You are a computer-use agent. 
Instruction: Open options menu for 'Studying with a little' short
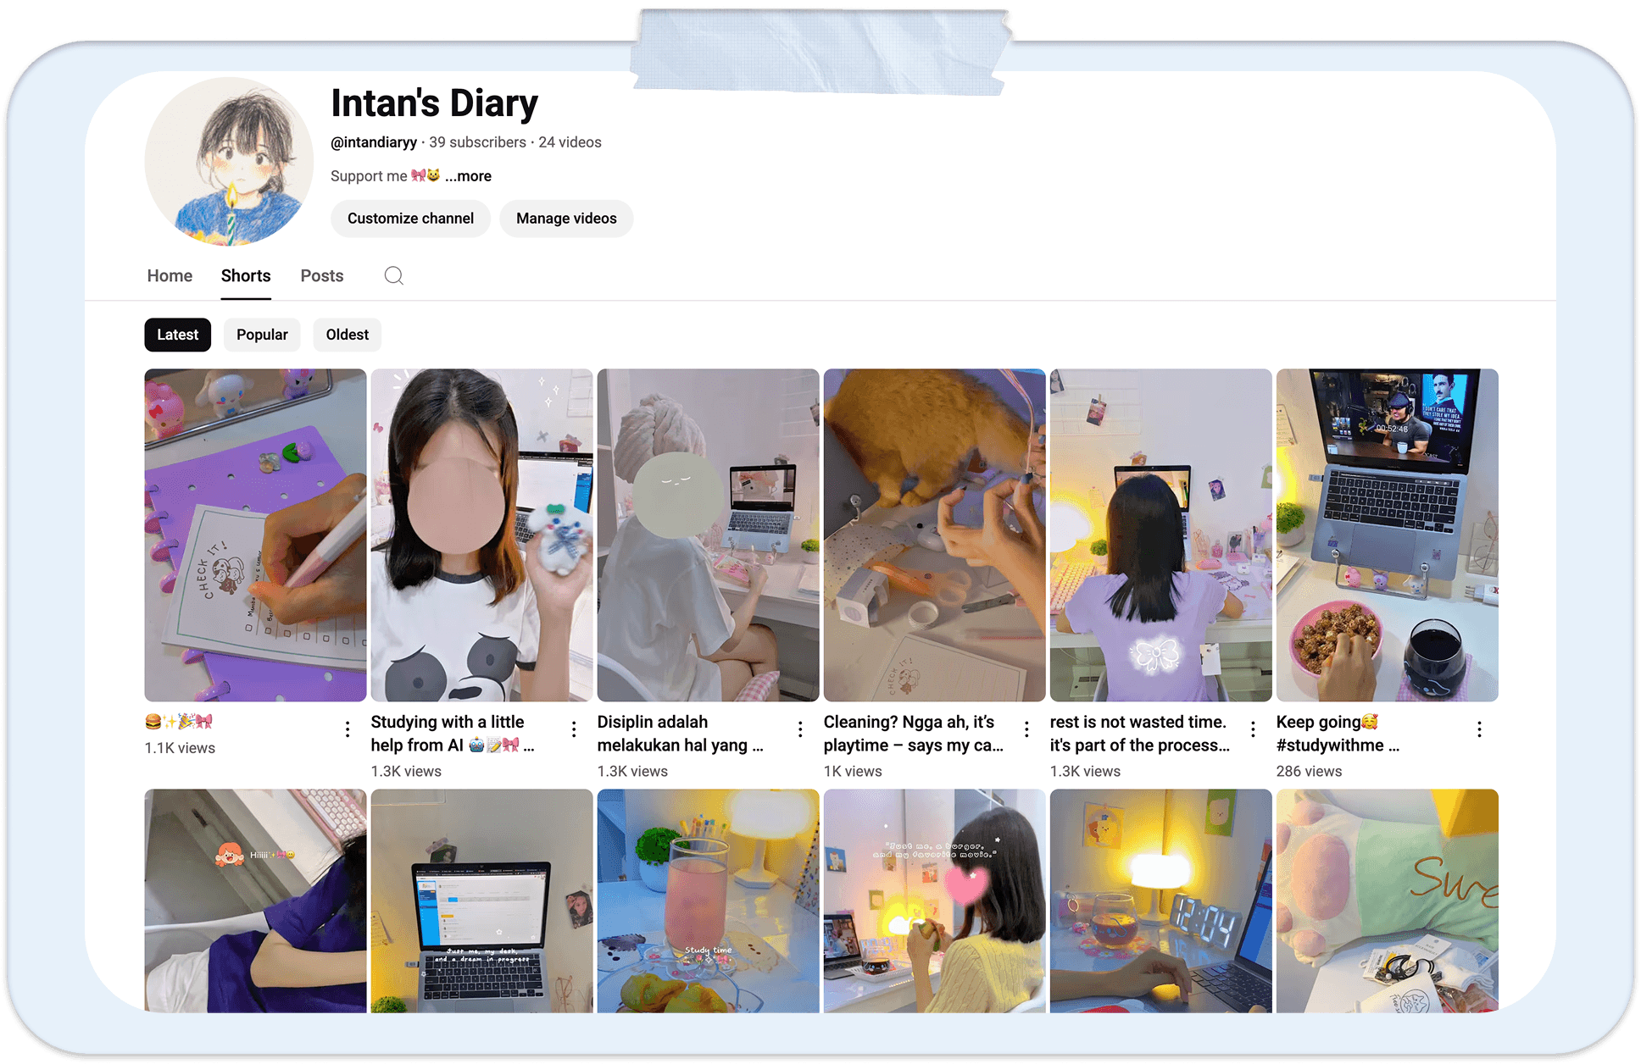tap(574, 729)
